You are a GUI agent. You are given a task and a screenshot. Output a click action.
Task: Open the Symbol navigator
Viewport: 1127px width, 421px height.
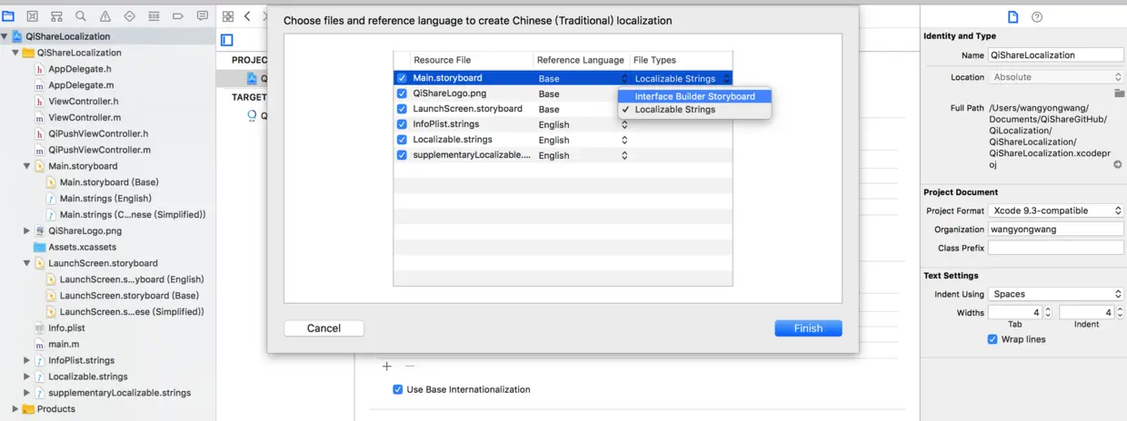(56, 16)
